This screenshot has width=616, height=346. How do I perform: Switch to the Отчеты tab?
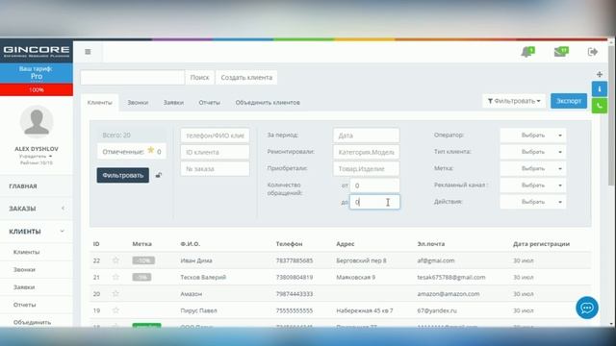210,103
